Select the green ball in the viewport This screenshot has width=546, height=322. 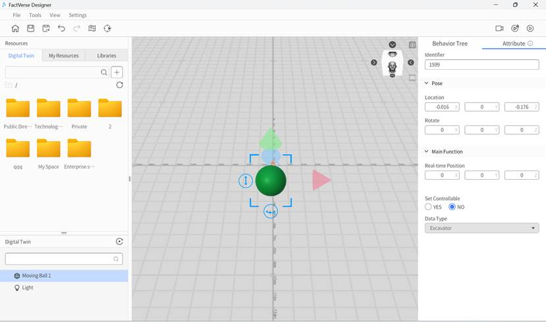271,180
